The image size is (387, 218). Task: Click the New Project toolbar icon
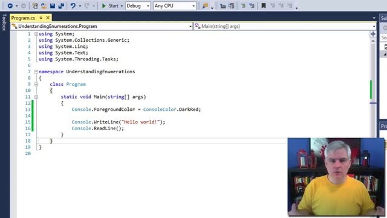(x=35, y=5)
